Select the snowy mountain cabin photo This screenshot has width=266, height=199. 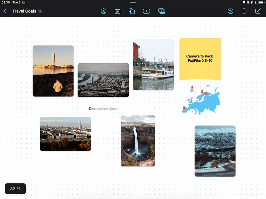tap(215, 151)
